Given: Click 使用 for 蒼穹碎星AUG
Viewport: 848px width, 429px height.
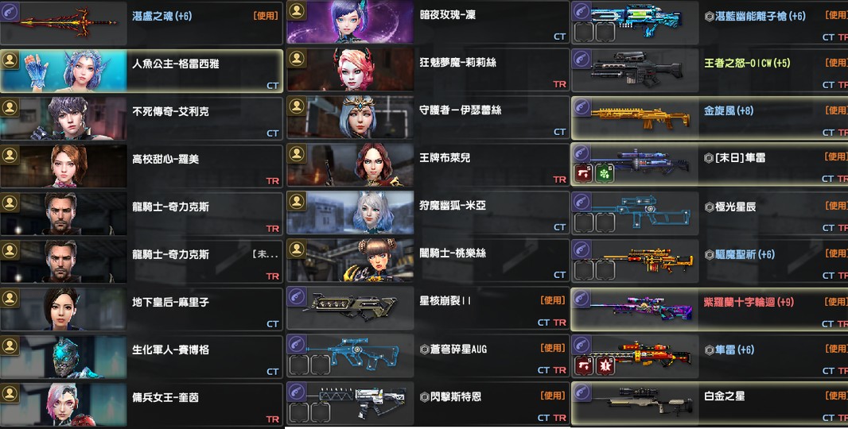Looking at the screenshot, I should click(x=553, y=348).
